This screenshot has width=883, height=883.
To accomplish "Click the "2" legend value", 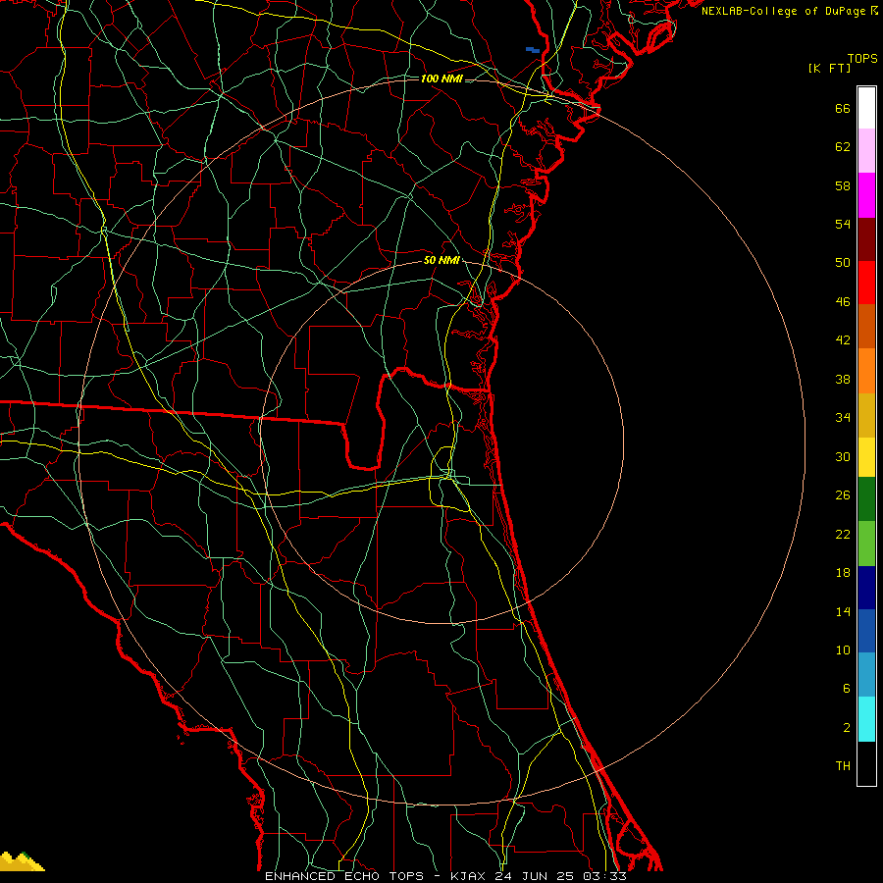I will tap(847, 728).
